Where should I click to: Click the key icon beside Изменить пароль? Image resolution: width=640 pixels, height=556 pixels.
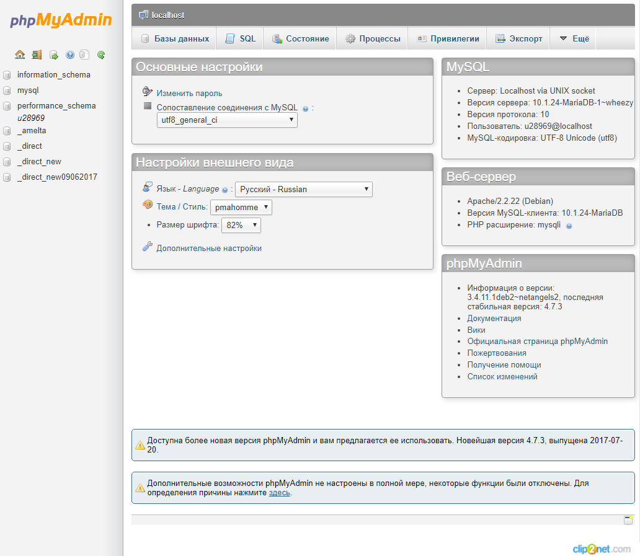pyautogui.click(x=148, y=91)
